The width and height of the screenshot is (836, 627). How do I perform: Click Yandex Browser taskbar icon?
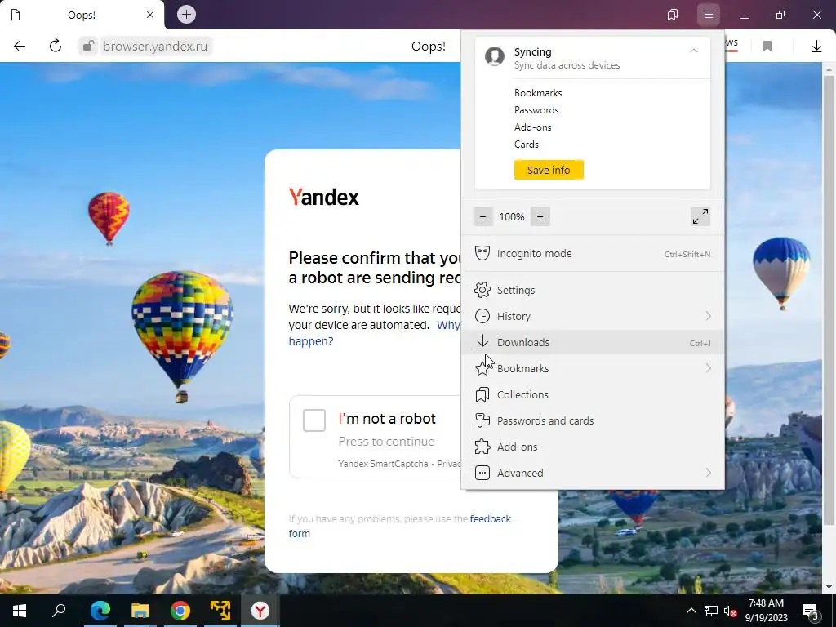click(260, 611)
